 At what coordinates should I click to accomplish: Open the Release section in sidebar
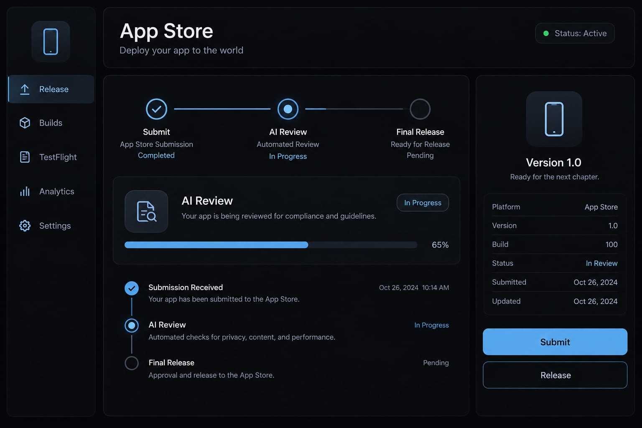tap(51, 89)
